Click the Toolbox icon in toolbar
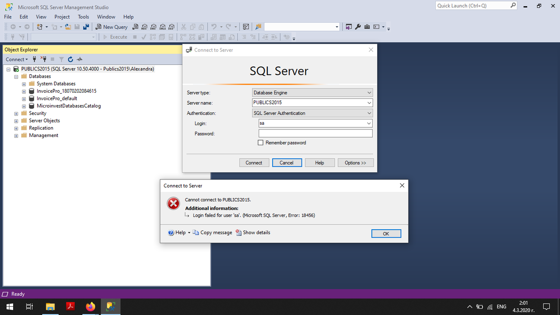560x315 pixels. point(367,27)
